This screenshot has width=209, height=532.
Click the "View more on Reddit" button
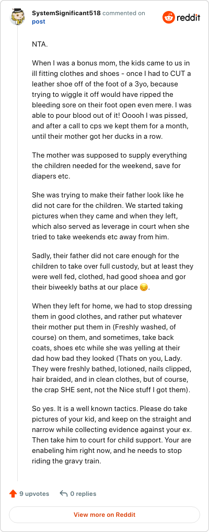point(104,515)
